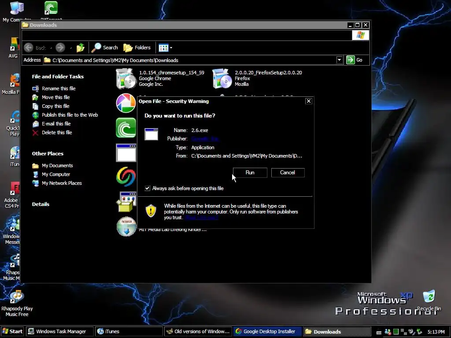Switch to Google Desktop Installer taskbar button
Viewport: 451px width, 338px height.
coord(267,331)
